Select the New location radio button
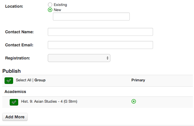 (50, 10)
